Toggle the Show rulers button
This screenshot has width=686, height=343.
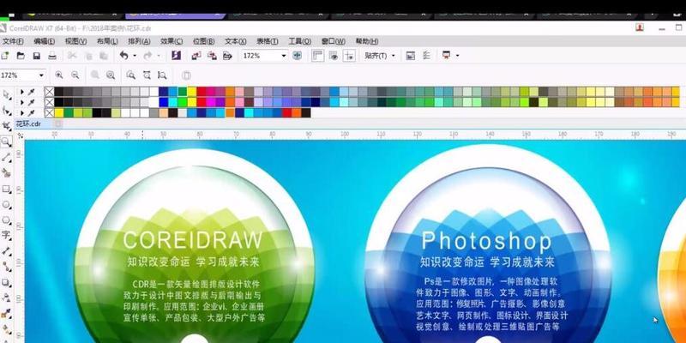pos(317,56)
